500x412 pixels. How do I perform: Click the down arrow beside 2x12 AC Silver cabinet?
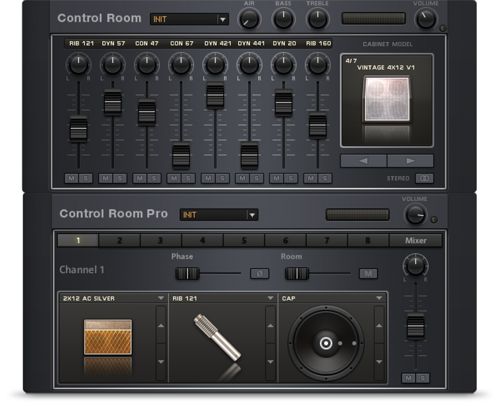click(x=161, y=362)
